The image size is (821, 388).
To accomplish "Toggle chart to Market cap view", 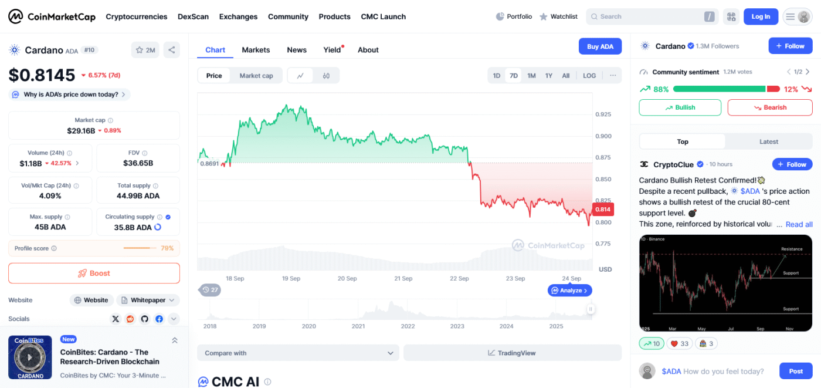I will tap(256, 76).
